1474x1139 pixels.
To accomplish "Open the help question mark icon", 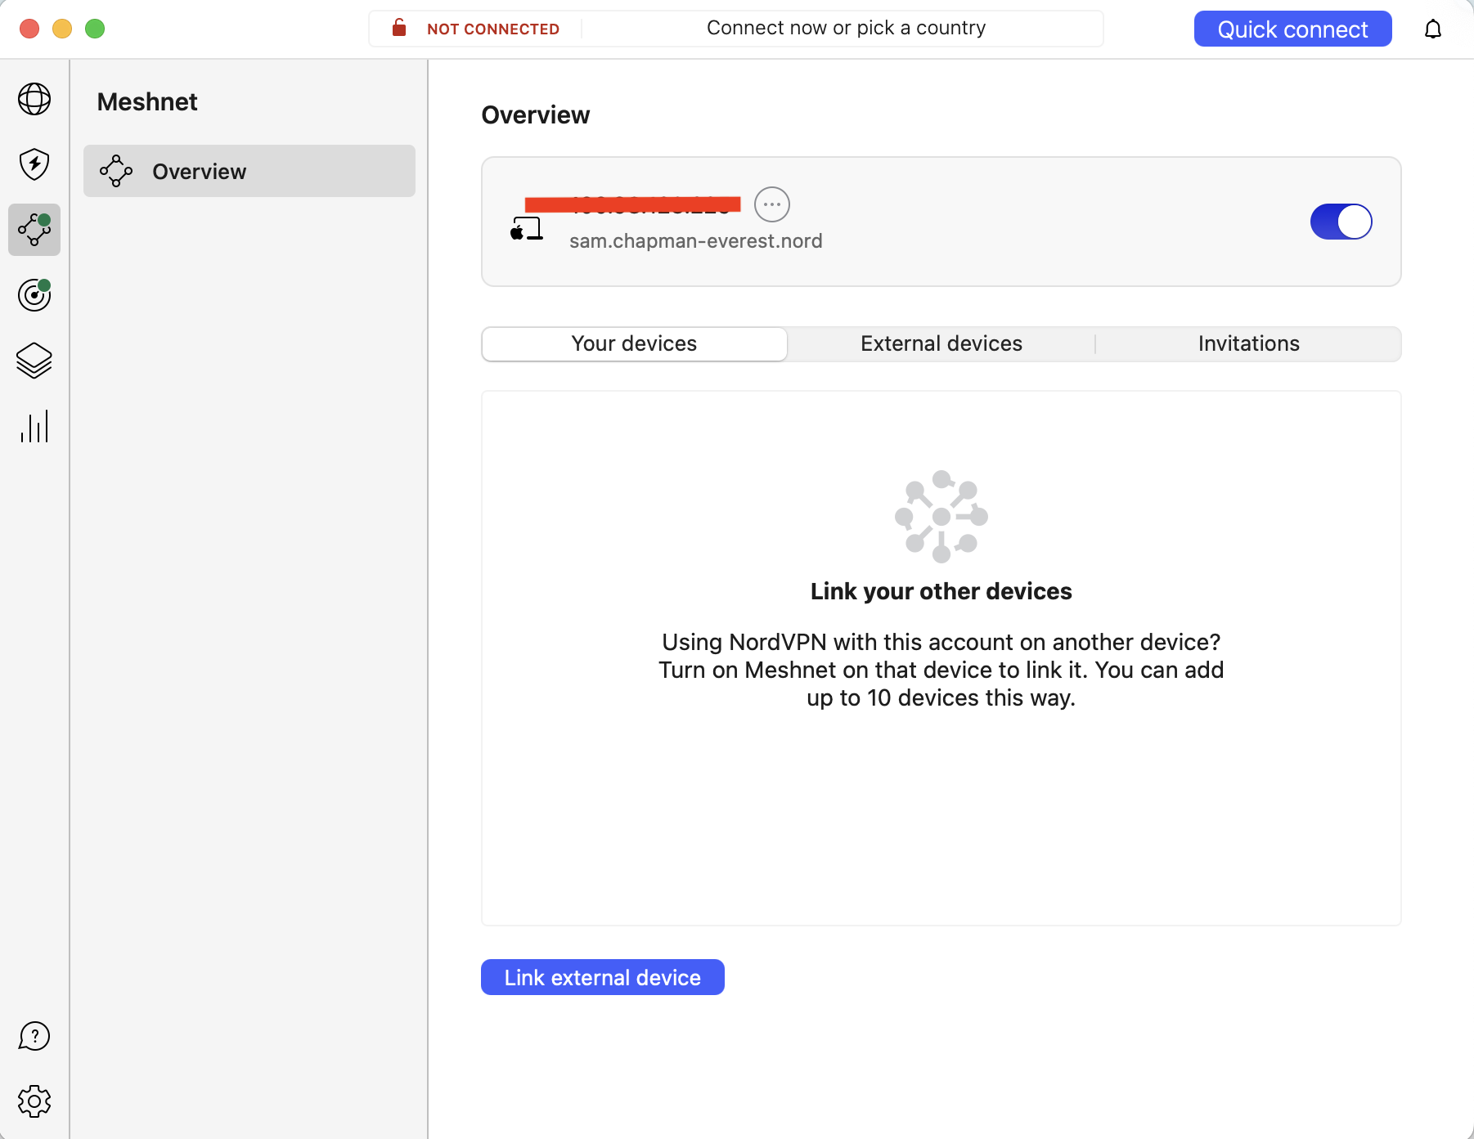I will [34, 1036].
